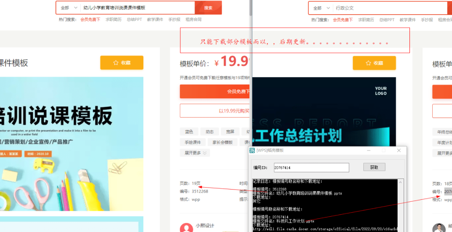Screen dimensions: 452x232
Task: Click the ¥19.9 template price
Action: point(232,62)
